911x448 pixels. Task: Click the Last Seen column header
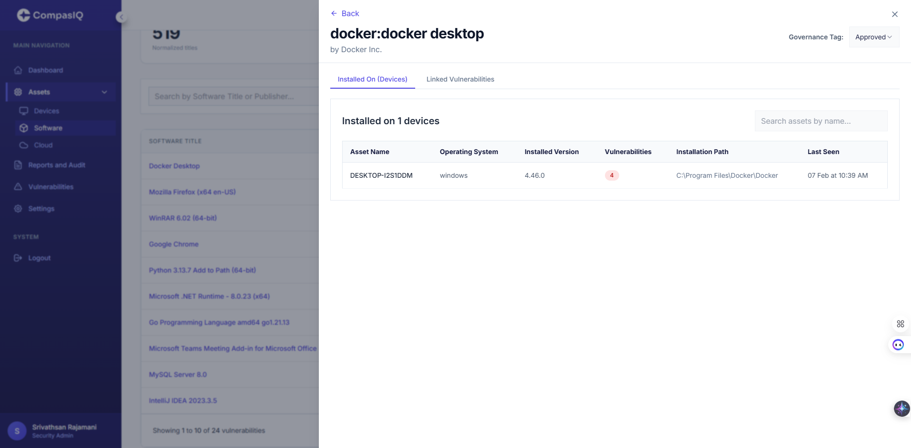823,152
